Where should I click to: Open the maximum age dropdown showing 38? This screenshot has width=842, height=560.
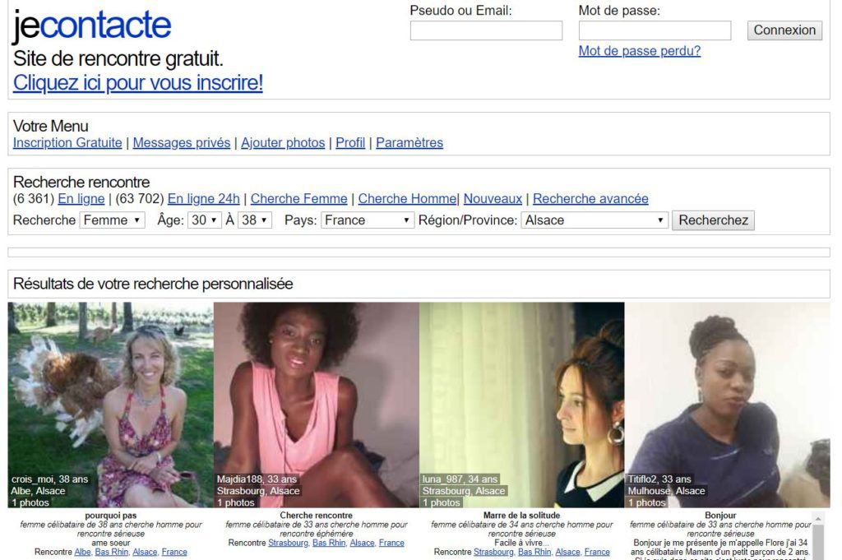254,220
